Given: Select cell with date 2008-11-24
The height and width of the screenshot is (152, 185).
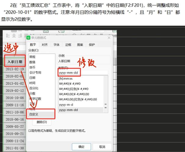Looking at the screenshot, I should [15, 141].
